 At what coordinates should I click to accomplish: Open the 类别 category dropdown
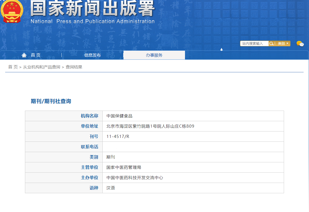[283, 43]
